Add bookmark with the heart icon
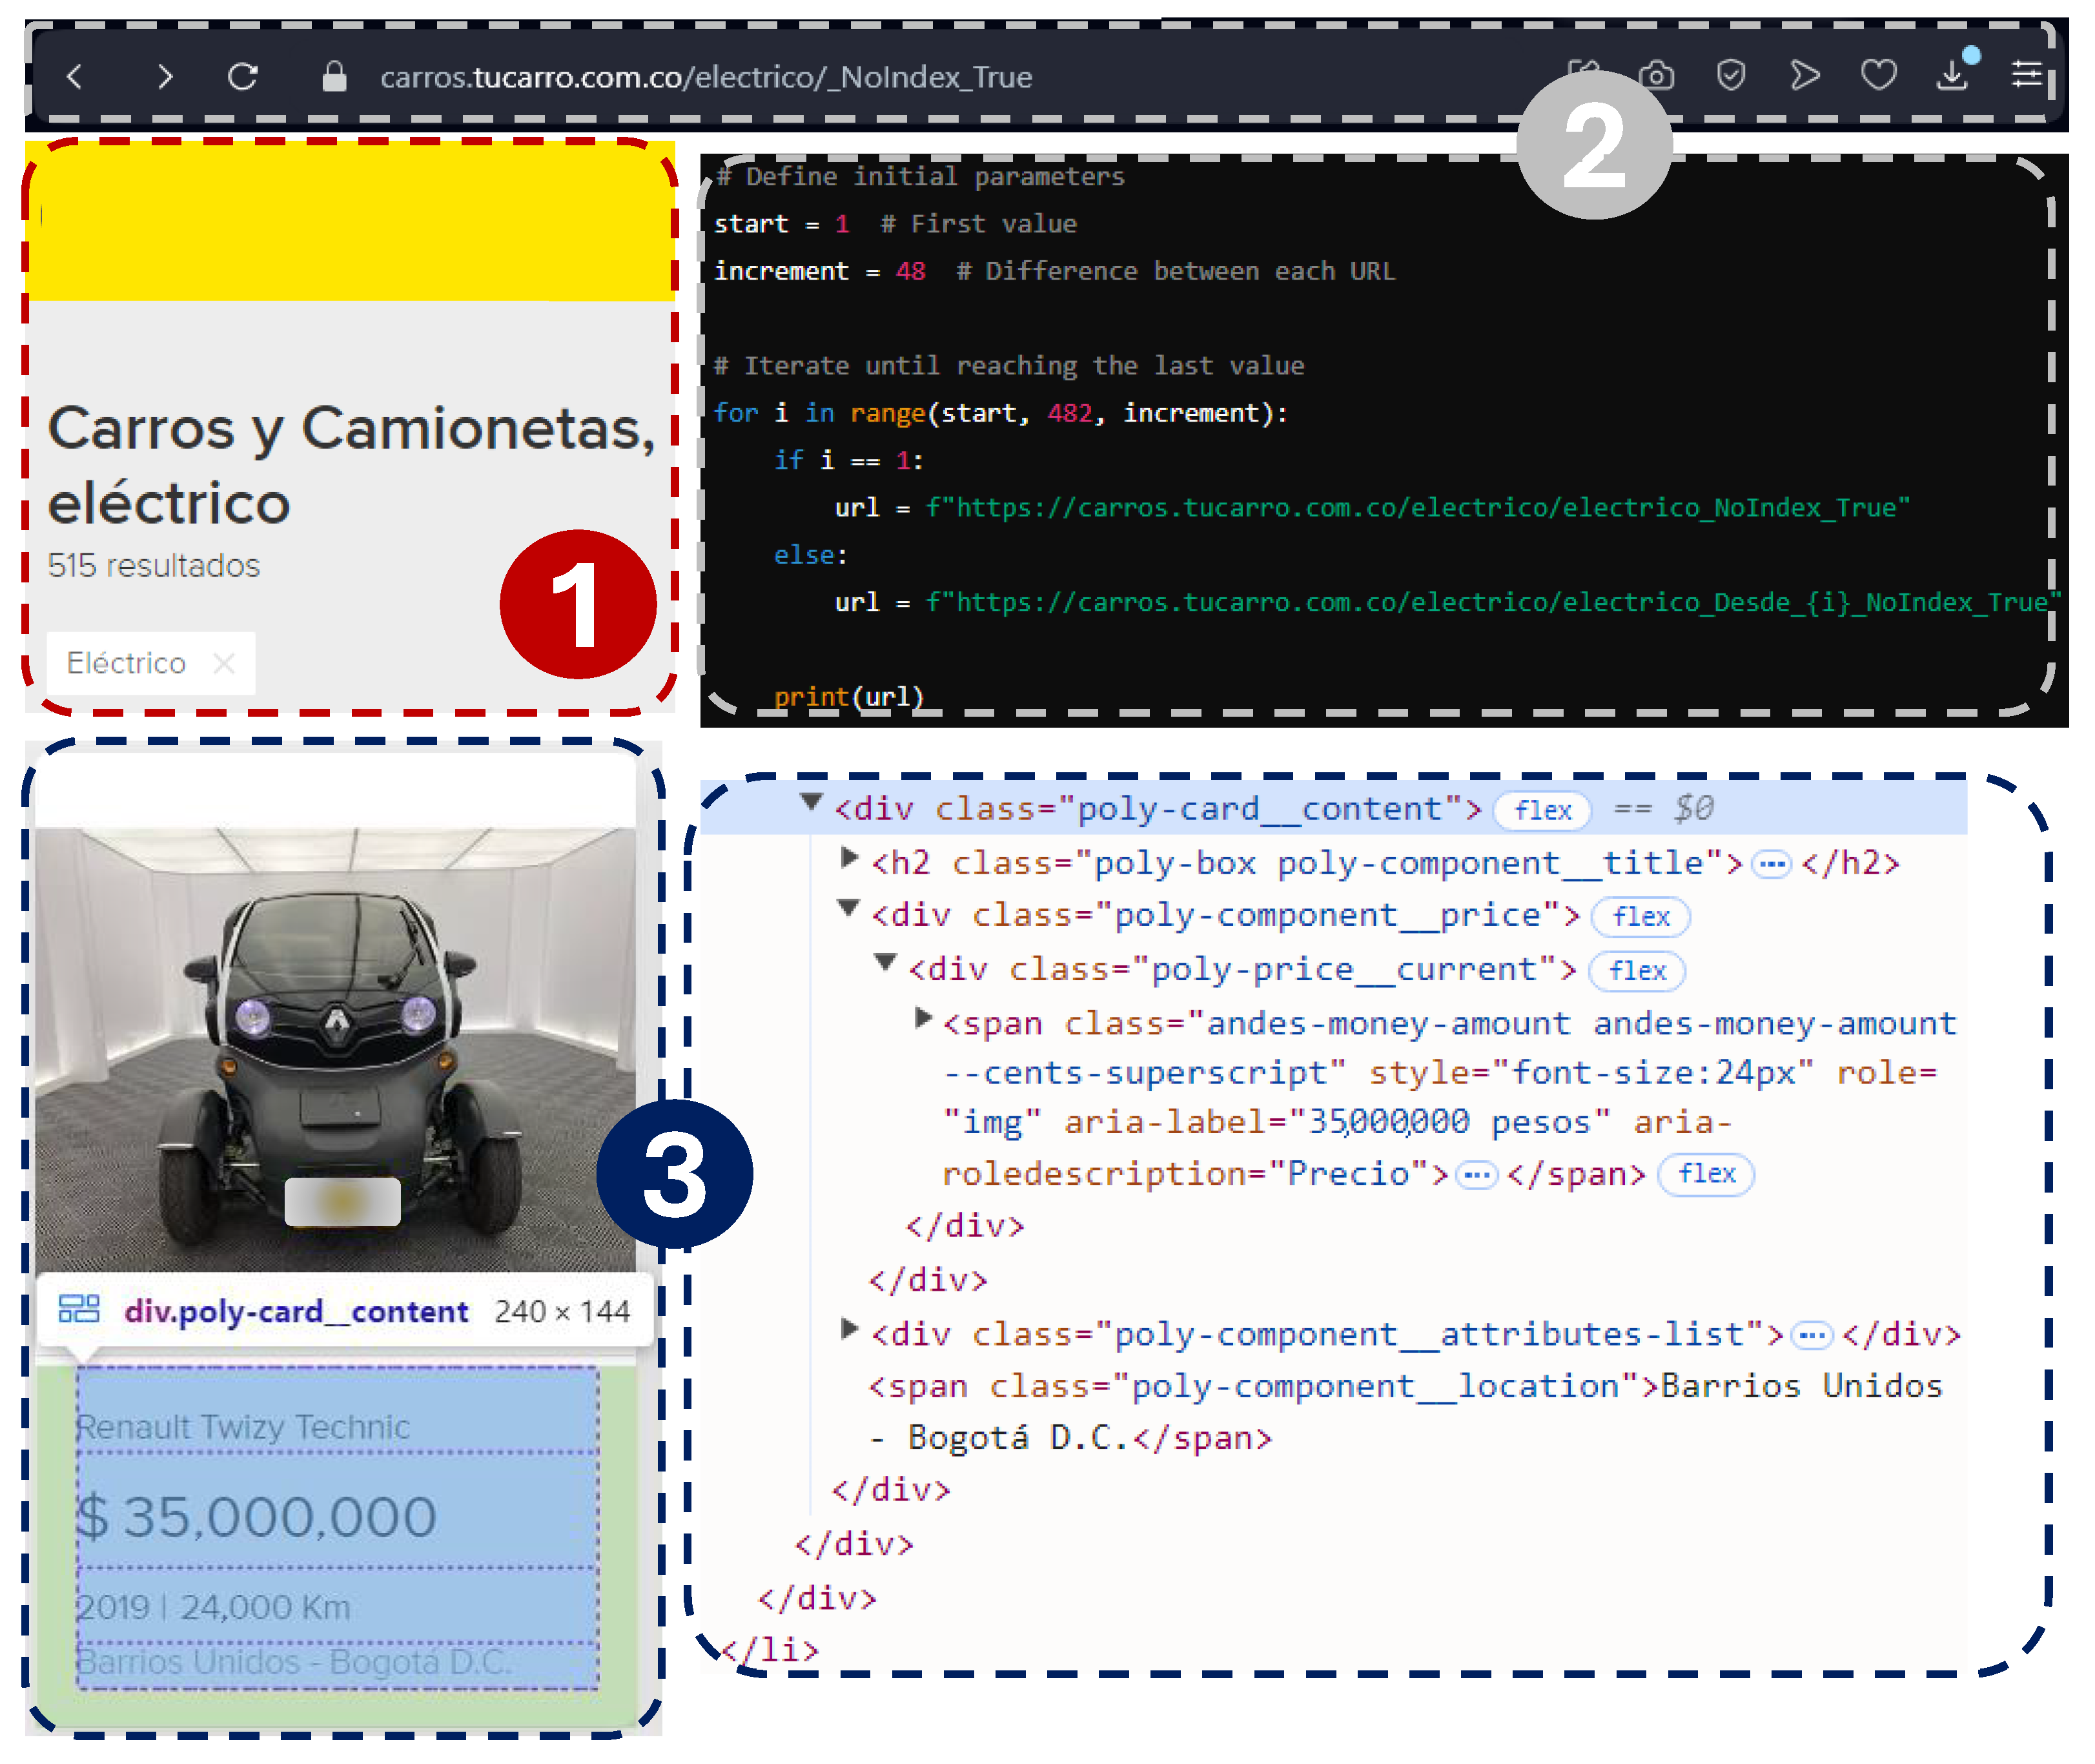This screenshot has width=2095, height=1764. pos(1878,75)
